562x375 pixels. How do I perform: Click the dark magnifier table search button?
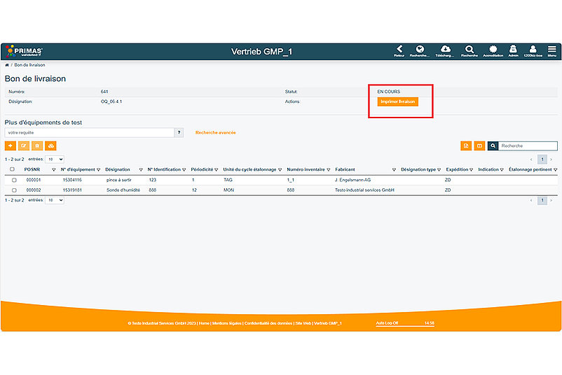click(493, 146)
